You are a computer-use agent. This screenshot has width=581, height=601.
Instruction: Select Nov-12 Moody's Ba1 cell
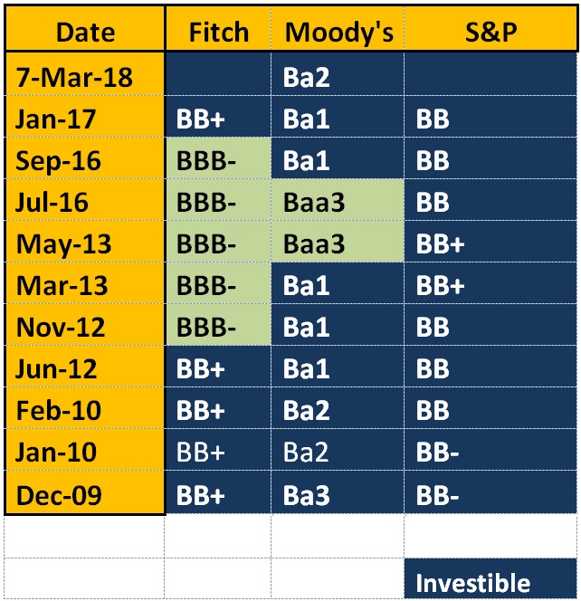tap(338, 324)
